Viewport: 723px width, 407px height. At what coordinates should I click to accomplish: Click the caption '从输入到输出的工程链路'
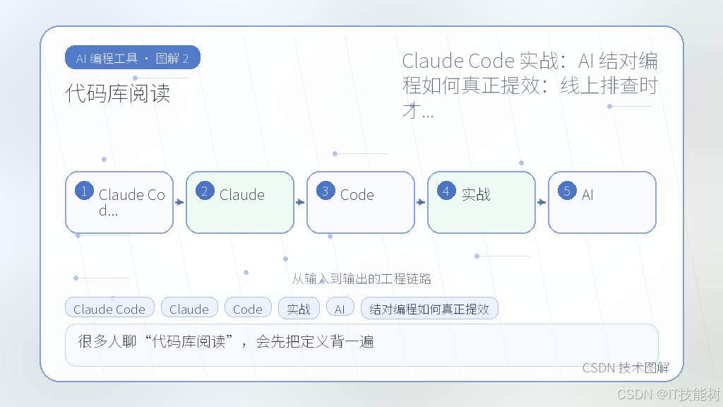361,278
